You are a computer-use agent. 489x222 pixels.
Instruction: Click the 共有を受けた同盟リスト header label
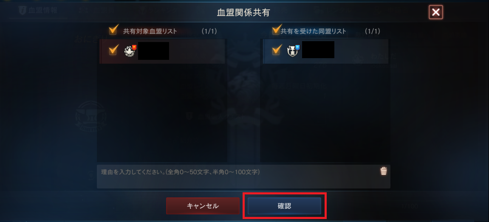pos(314,31)
